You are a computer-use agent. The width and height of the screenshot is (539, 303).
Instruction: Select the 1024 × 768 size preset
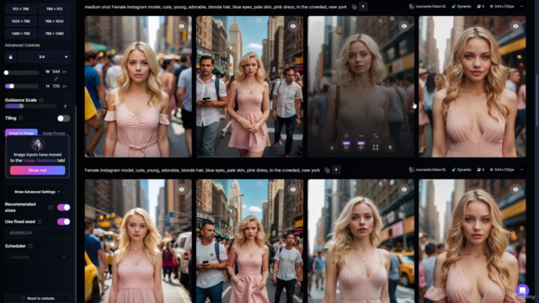(x=20, y=21)
